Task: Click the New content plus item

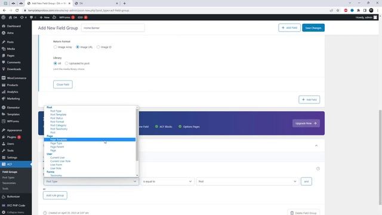Action: (x=44, y=17)
